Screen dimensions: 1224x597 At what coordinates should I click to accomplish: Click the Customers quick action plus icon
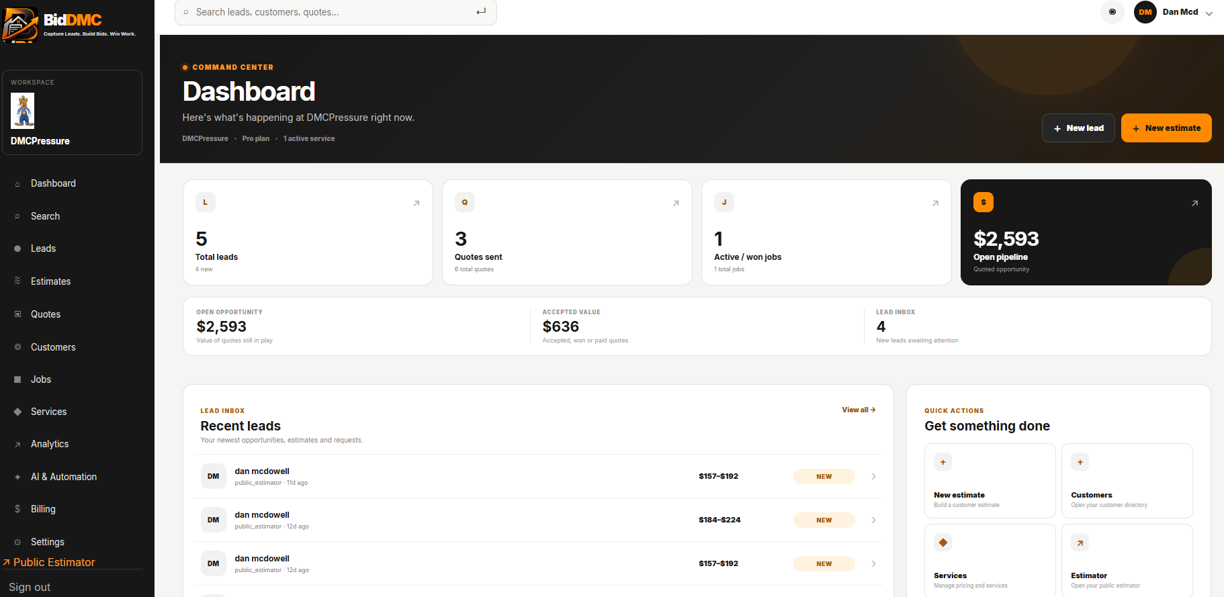1080,462
